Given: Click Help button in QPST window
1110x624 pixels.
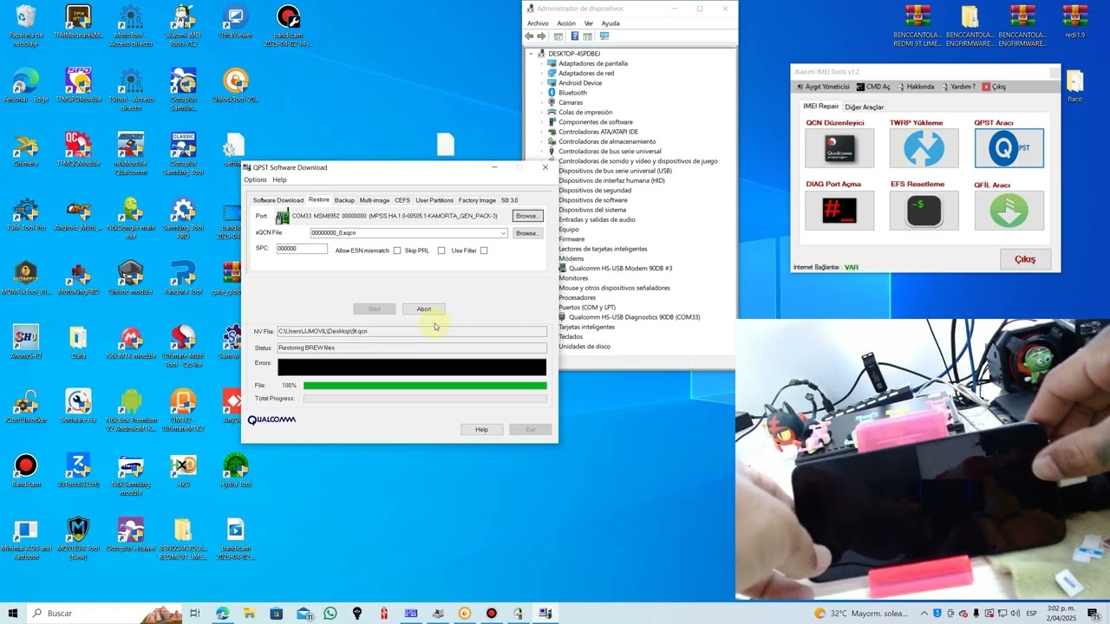Looking at the screenshot, I should [481, 430].
